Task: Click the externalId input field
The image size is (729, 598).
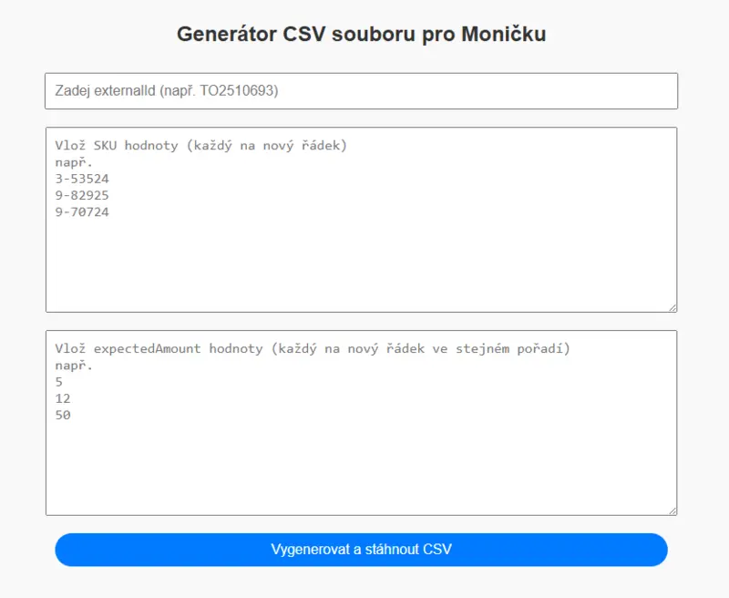Action: tap(361, 91)
